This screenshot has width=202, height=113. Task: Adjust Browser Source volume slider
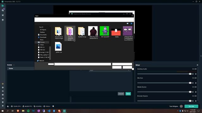pyautogui.click(x=164, y=101)
